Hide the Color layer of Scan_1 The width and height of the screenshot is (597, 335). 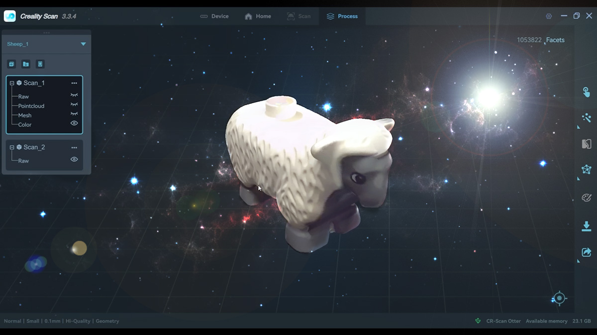coord(74,123)
